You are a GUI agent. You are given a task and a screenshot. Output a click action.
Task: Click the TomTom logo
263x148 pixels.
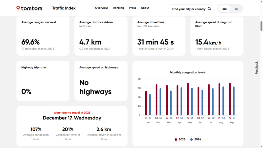29,8
